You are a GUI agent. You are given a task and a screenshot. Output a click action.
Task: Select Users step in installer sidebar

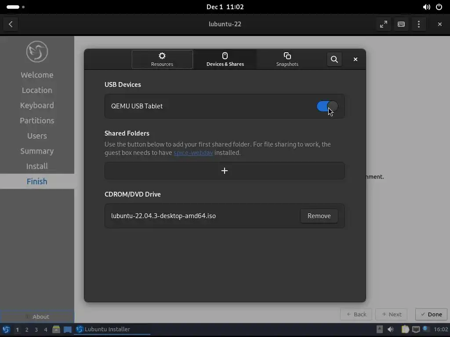[37, 136]
